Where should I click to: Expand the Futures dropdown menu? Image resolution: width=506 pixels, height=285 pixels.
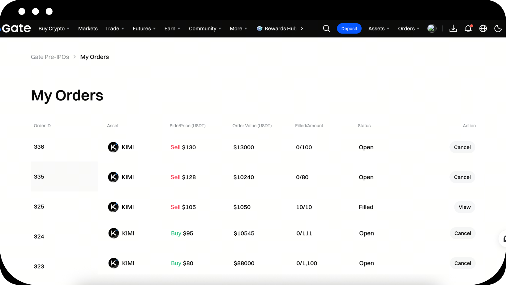144,28
